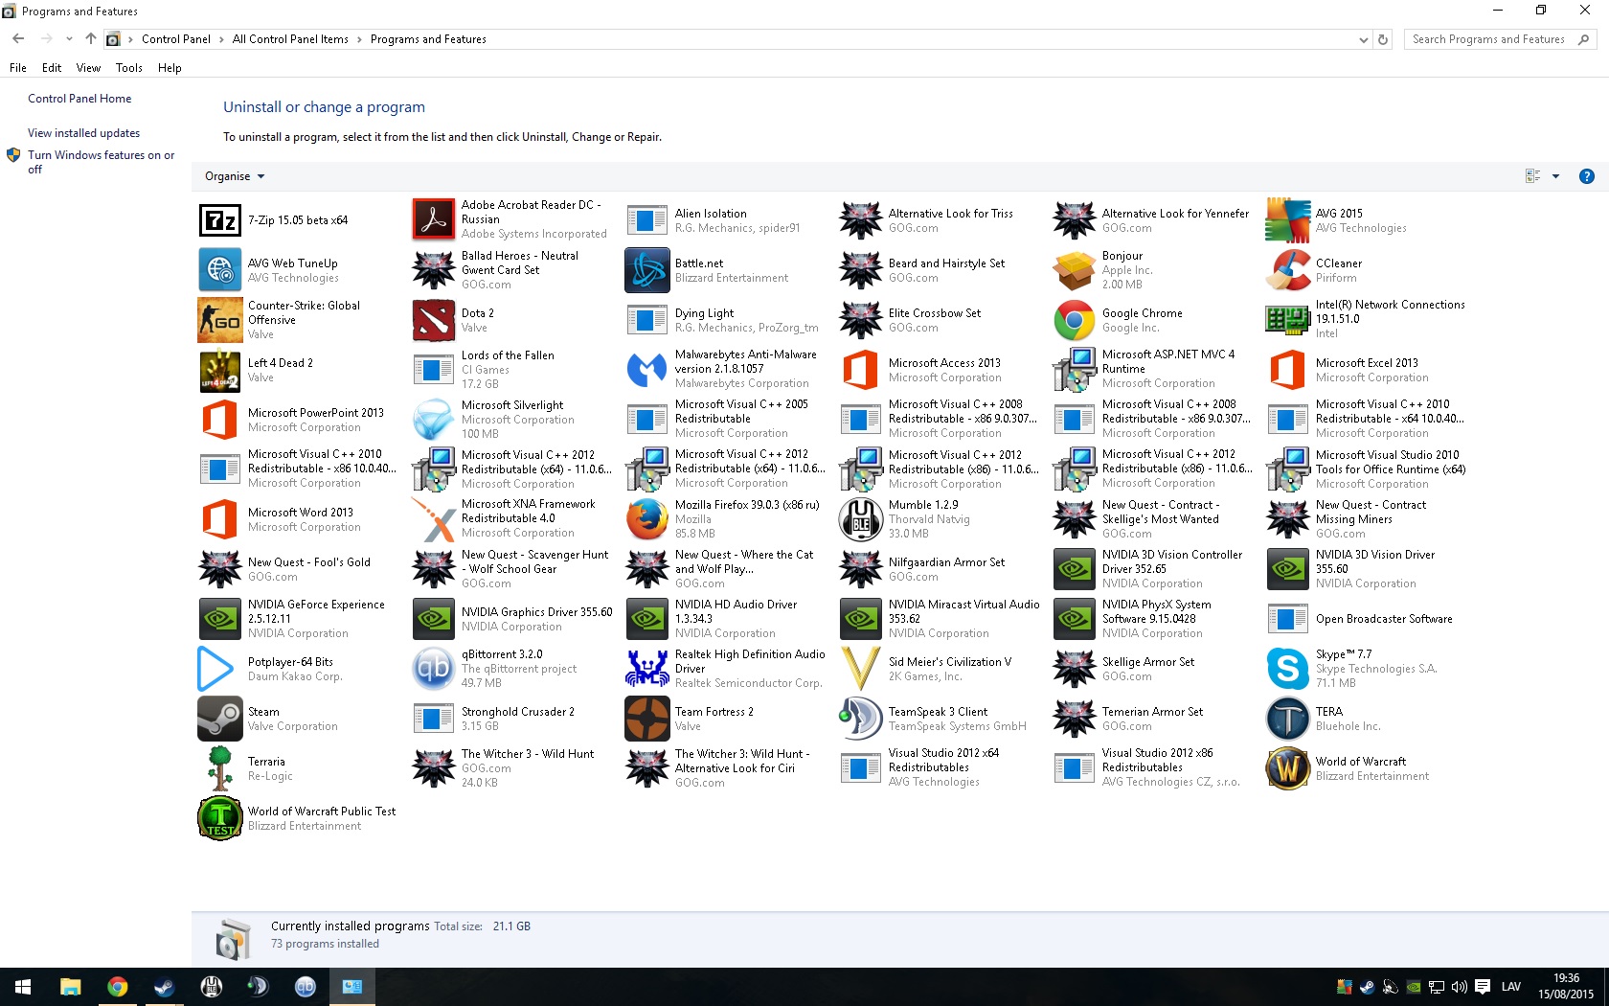This screenshot has height=1006, width=1609.
Task: Select the Skype 7.7 icon
Action: (x=1287, y=669)
